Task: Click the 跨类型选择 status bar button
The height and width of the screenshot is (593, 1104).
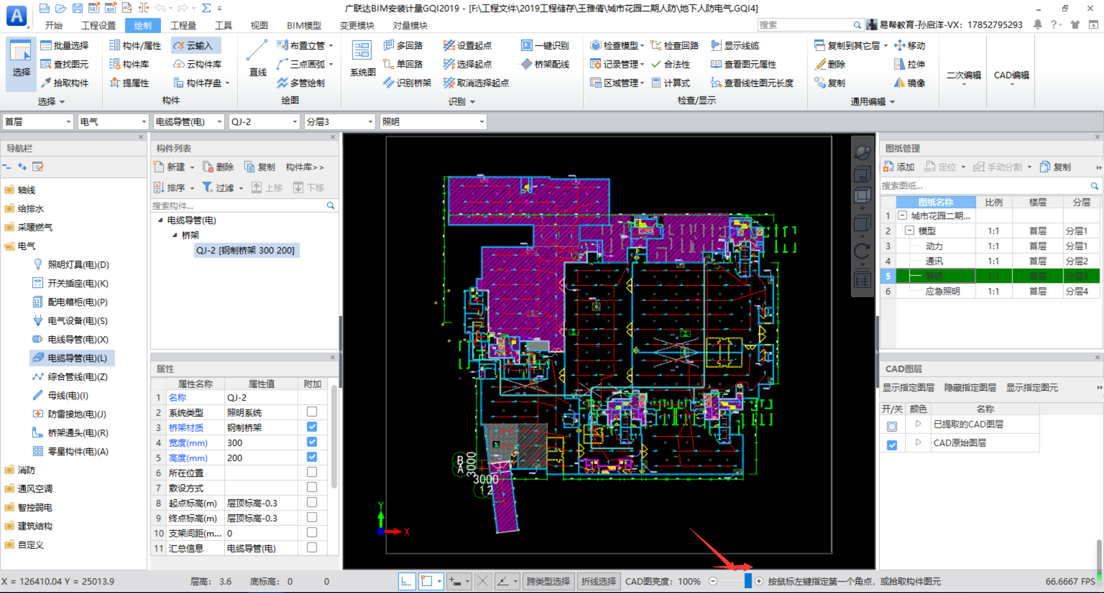Action: pos(548,582)
